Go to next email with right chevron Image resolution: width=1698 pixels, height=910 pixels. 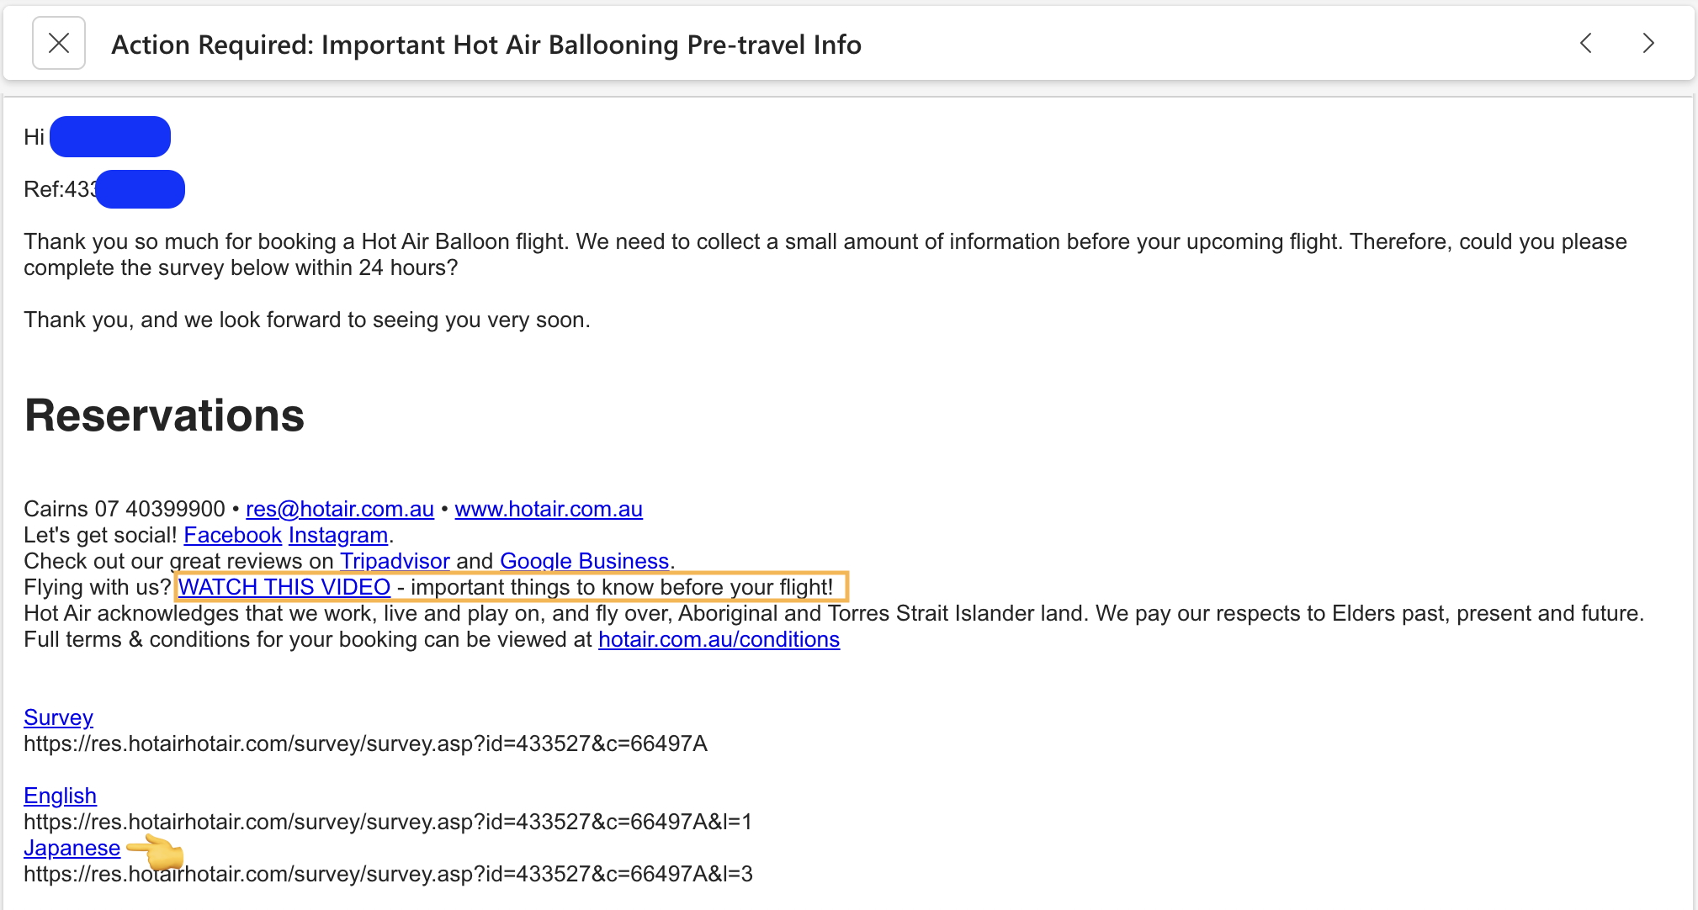point(1648,43)
